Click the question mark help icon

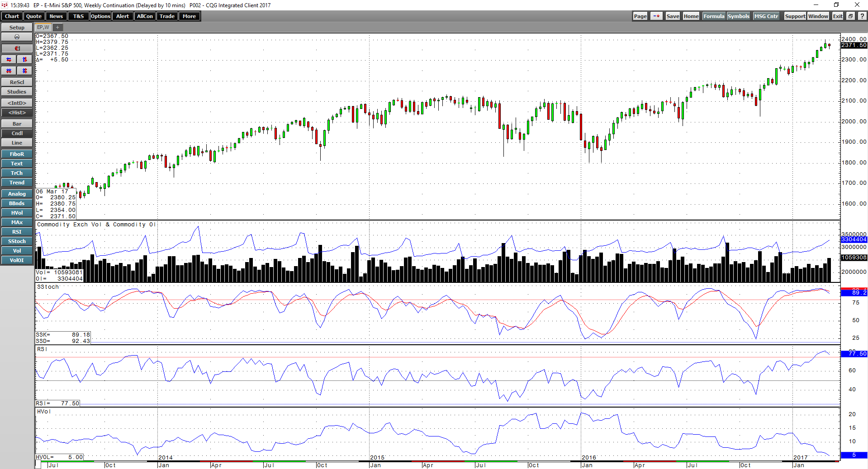tap(862, 16)
